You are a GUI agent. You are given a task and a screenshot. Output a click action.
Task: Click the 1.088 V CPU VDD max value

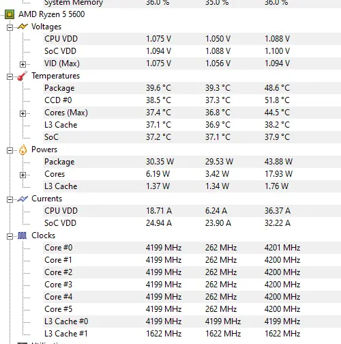pos(277,39)
